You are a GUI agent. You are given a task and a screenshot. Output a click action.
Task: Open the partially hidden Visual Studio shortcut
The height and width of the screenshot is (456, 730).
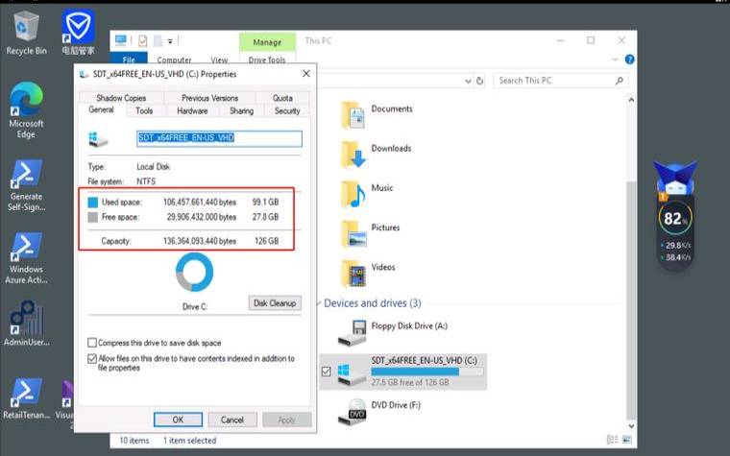coord(67,404)
